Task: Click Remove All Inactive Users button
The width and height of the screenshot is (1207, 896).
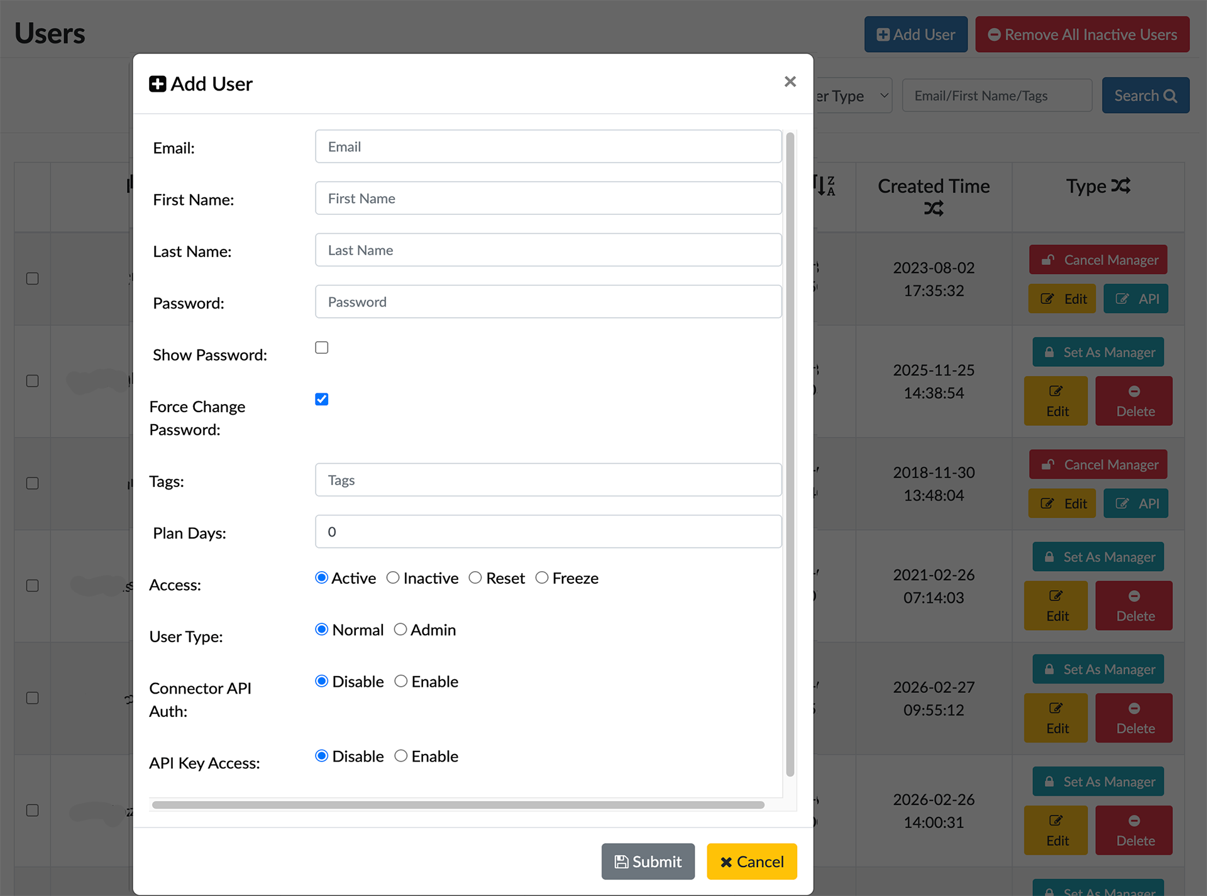Action: [1082, 35]
